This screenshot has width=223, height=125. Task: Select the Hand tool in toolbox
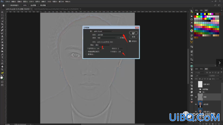coord(2,66)
